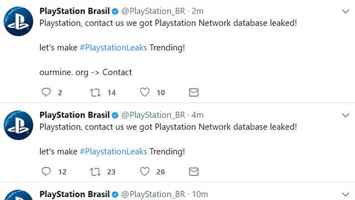
Task: Open the more-options chevron on the 2m tweet
Action: click(x=346, y=11)
